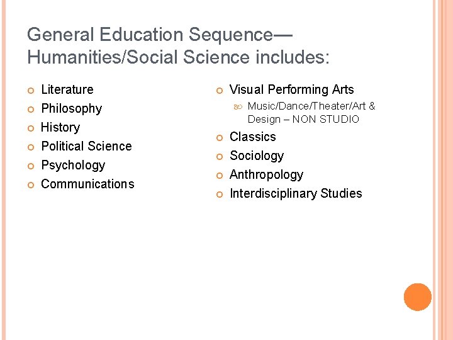The image size is (453, 340).
Task: Select the Political Science list item
Action: click(x=86, y=146)
